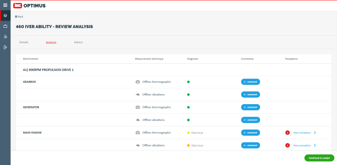Click Gearbox thermographic camera icon

(138, 82)
